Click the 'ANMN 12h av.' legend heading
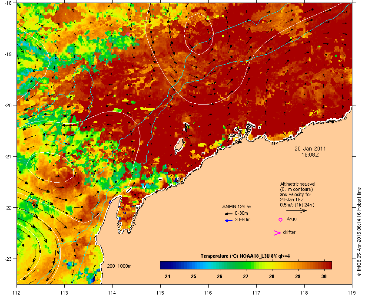 click(237, 206)
